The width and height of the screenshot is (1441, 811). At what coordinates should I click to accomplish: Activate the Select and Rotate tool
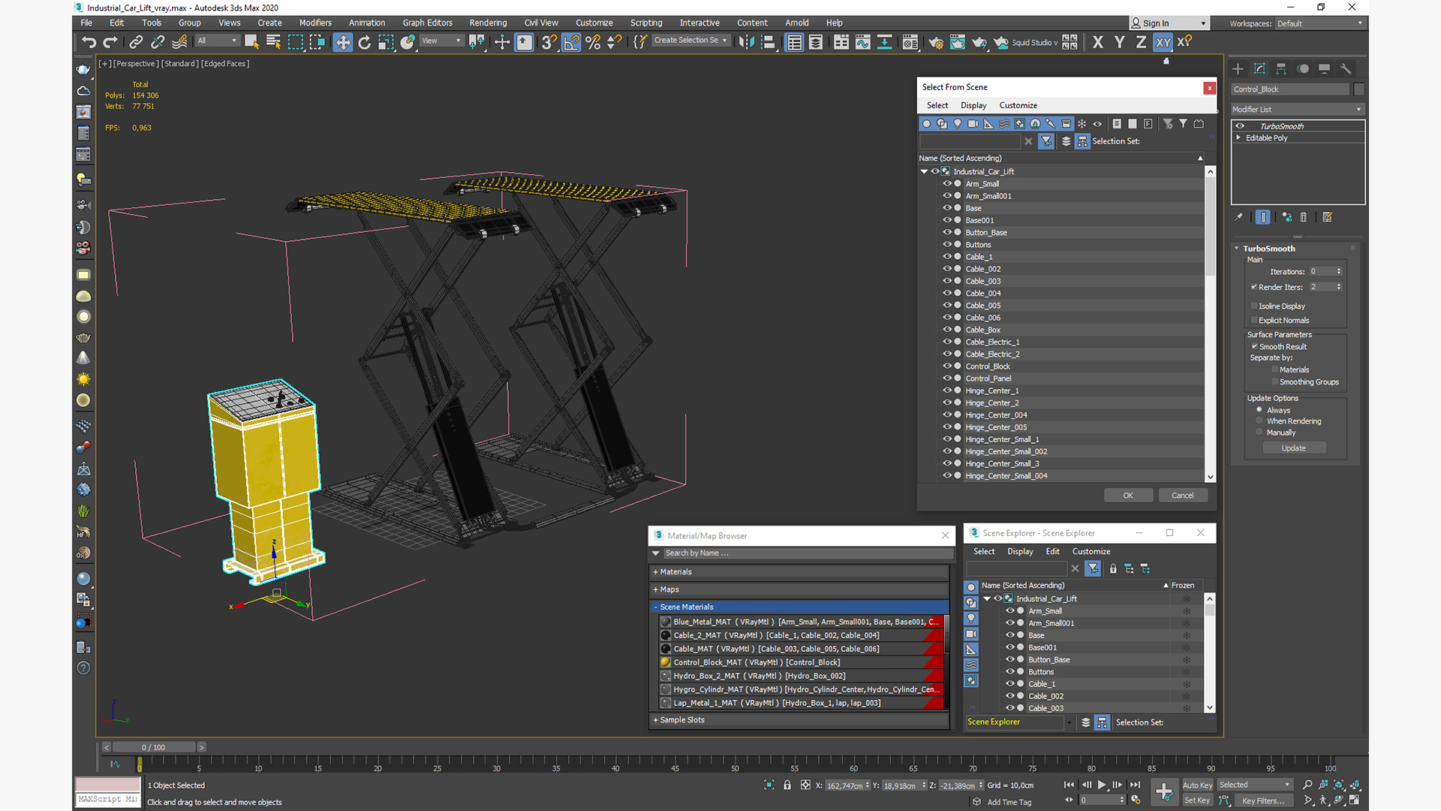[x=365, y=42]
